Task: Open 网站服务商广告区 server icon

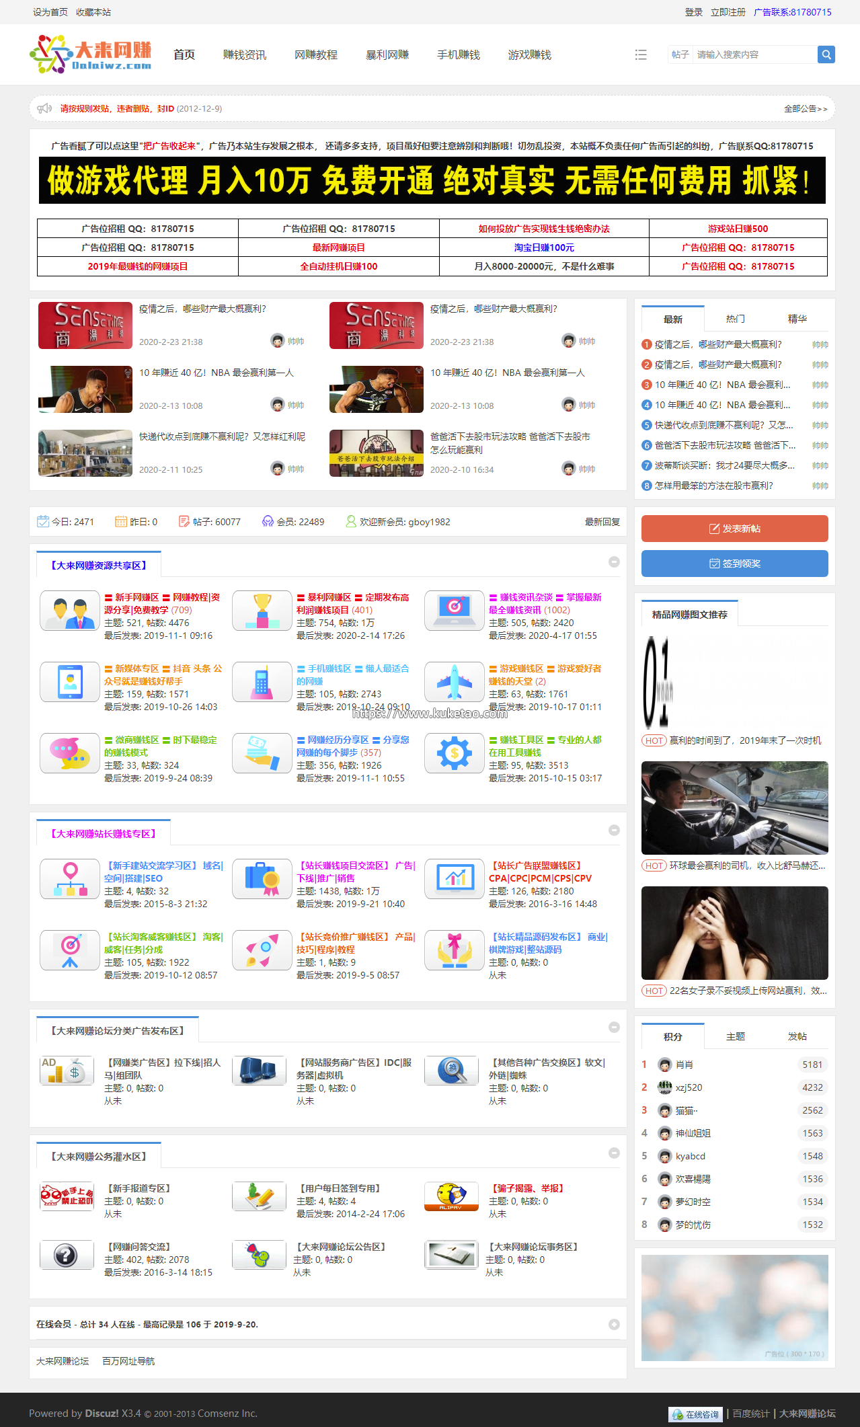Action: (259, 1070)
